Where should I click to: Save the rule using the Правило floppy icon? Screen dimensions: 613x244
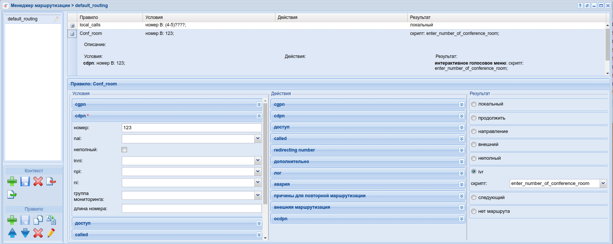(25, 220)
